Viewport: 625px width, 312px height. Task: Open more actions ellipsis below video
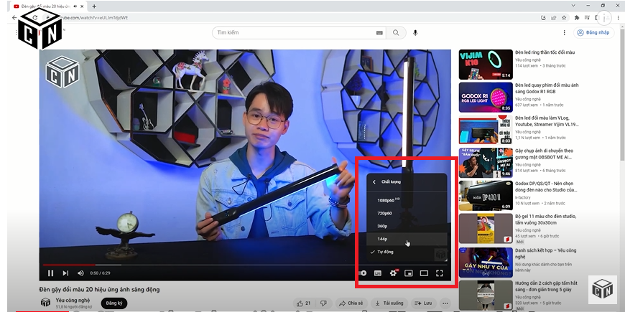pyautogui.click(x=445, y=303)
